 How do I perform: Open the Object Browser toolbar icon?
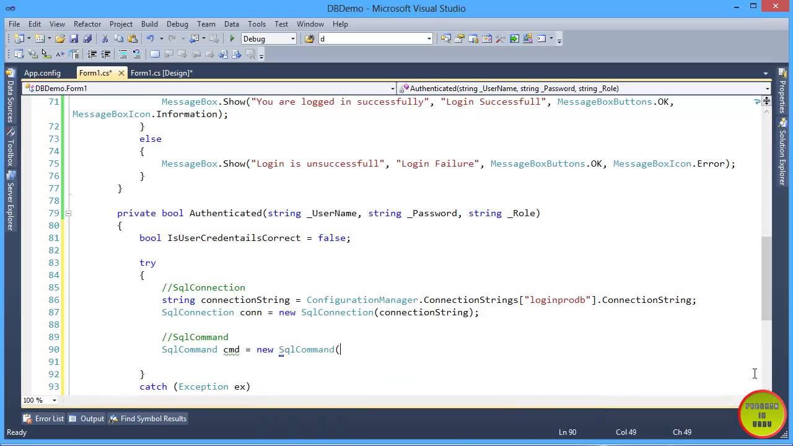coord(487,38)
